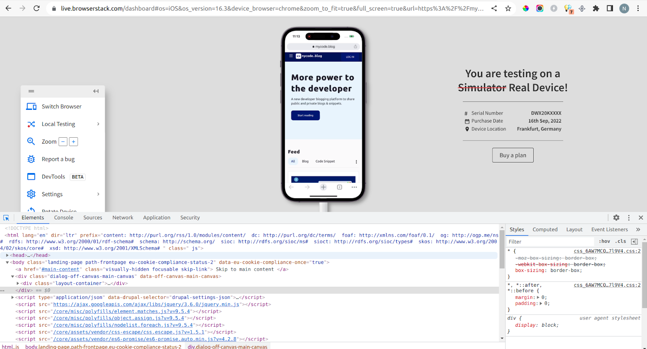Open the Sources tab
Image resolution: width=647 pixels, height=349 pixels.
(93, 218)
